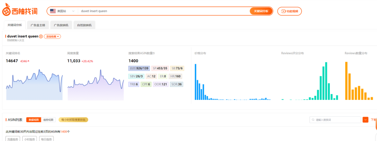
Task: Select the SBV:26/3 tag
Action: pyautogui.click(x=136, y=76)
